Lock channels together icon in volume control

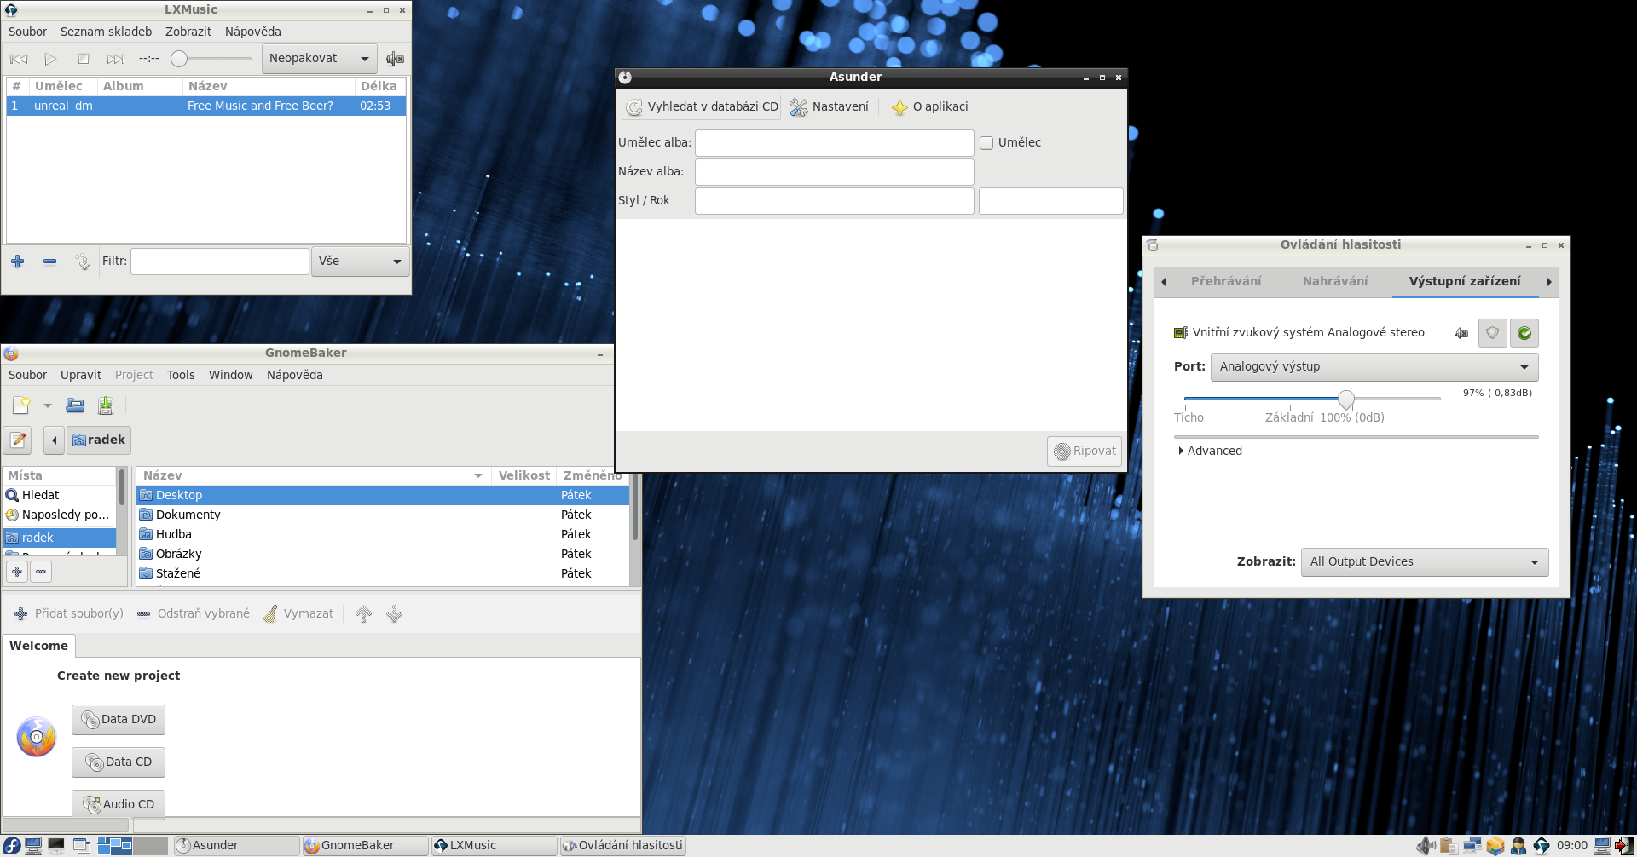point(1492,333)
